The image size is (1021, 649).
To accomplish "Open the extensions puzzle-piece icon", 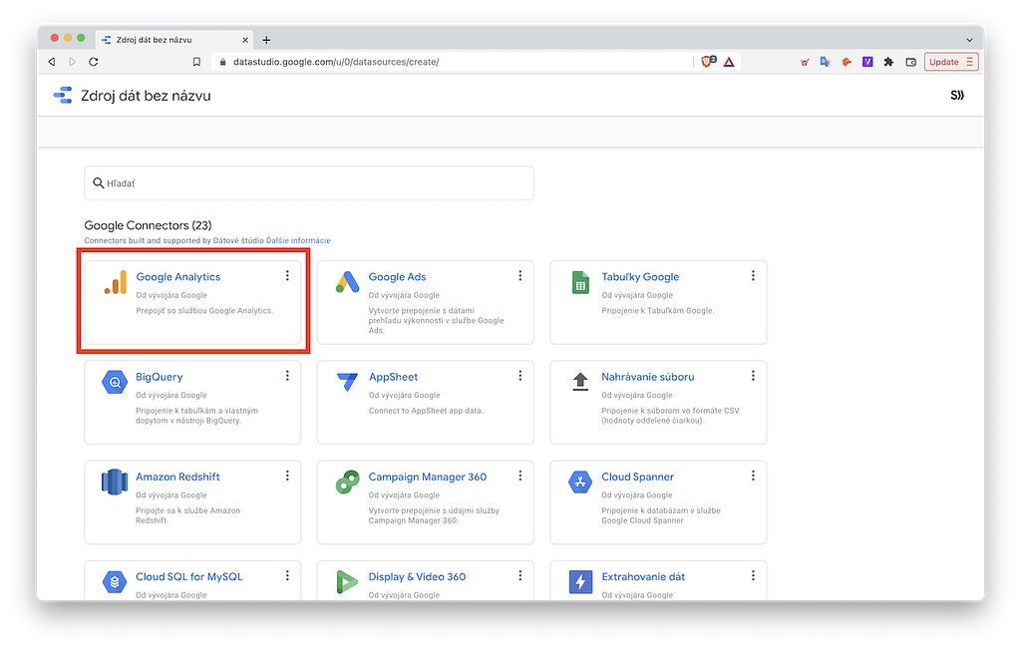I will (888, 62).
